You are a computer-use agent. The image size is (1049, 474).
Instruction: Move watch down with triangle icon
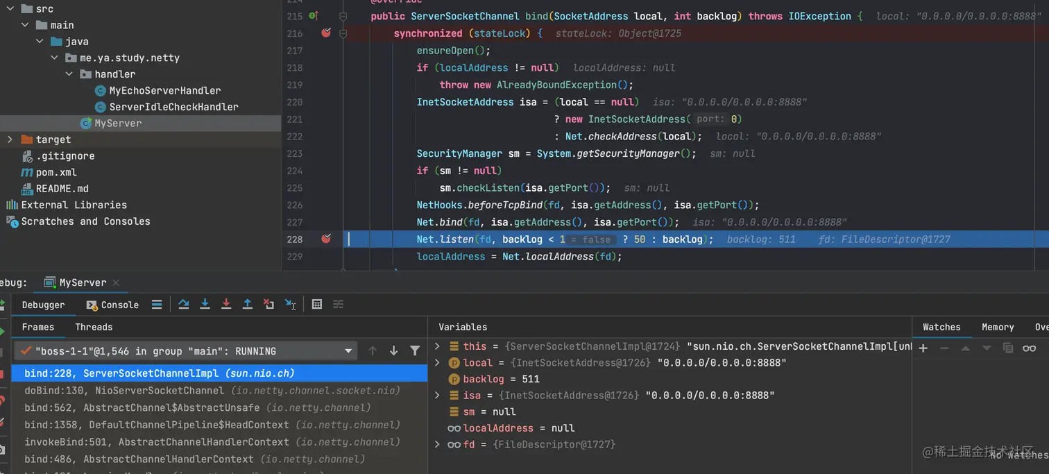click(x=986, y=348)
